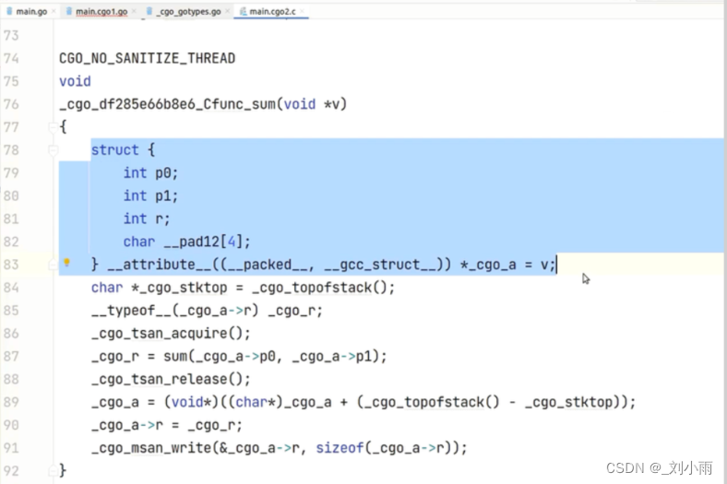Click the _cgo_gotypes.go file icon

[149, 11]
